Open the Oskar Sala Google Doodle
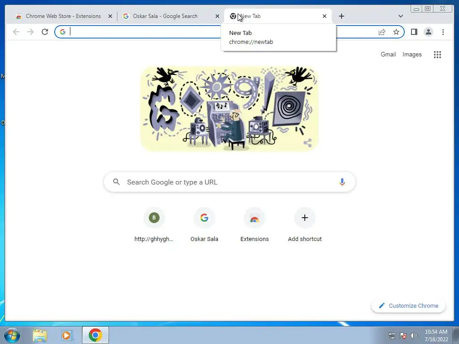This screenshot has width=459, height=344. (x=229, y=109)
